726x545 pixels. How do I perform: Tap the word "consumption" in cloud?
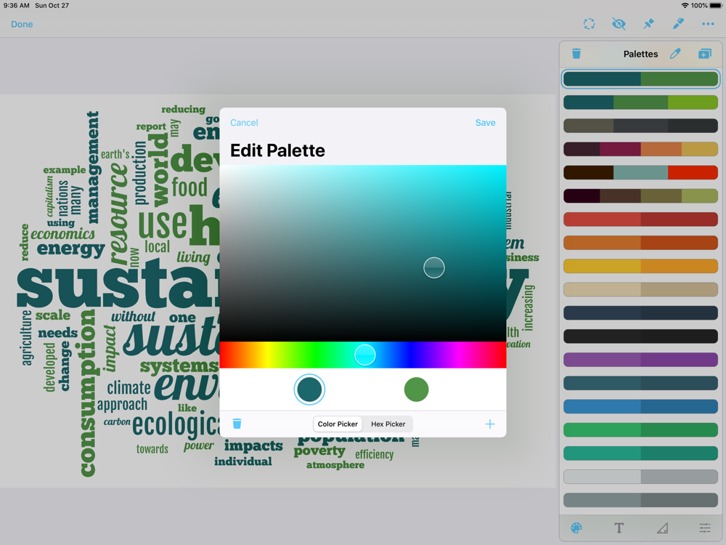point(88,393)
